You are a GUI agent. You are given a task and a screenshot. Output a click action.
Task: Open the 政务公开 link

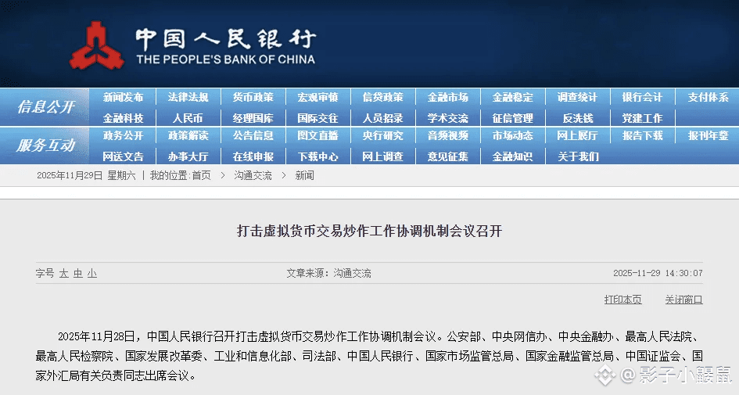pos(123,135)
